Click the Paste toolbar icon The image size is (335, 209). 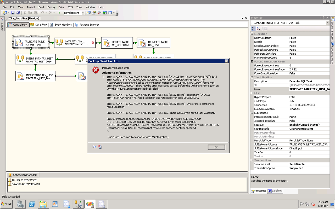click(x=35, y=13)
